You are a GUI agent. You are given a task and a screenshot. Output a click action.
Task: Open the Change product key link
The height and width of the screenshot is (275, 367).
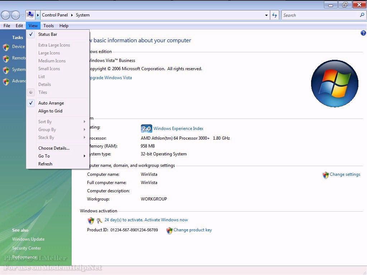[x=192, y=230]
